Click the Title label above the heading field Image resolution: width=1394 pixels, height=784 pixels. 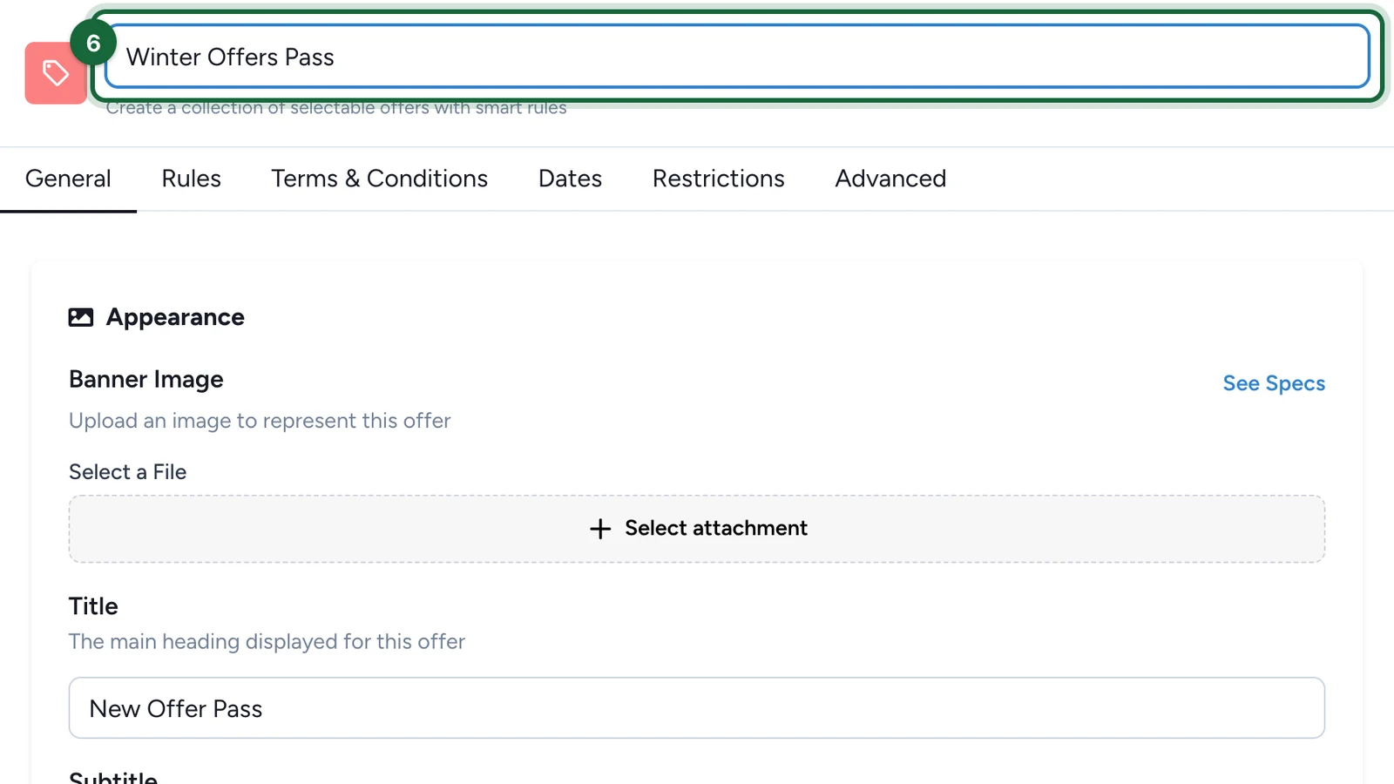click(93, 606)
